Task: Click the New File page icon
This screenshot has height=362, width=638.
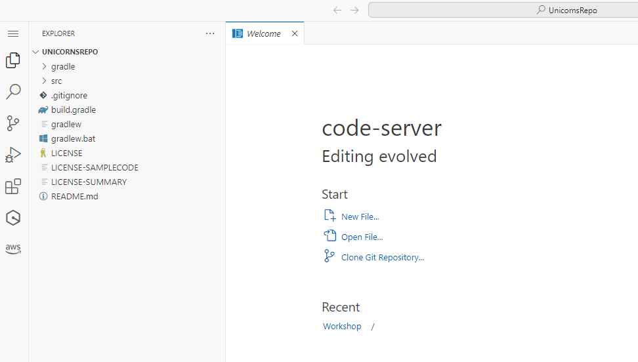Action: coord(330,216)
